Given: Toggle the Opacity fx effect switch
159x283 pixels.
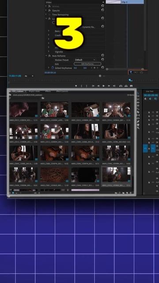Looking at the screenshot, I should 49,11.
